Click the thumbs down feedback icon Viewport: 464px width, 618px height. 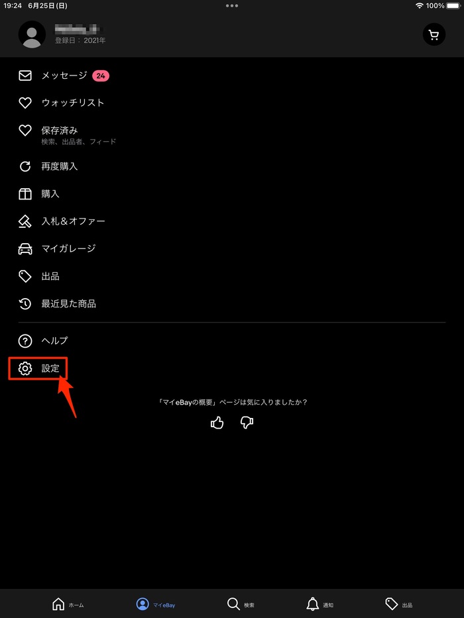(247, 423)
